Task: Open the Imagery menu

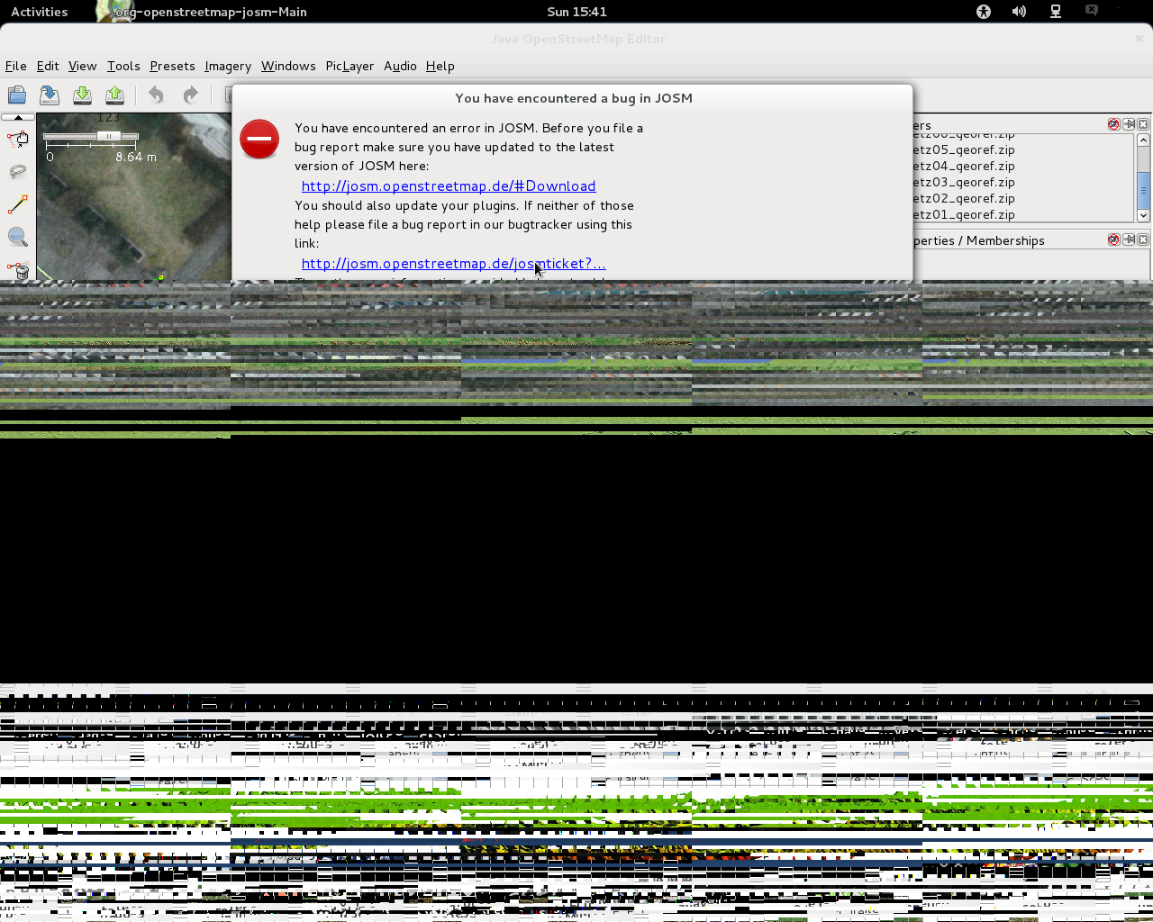Action: coord(228,66)
